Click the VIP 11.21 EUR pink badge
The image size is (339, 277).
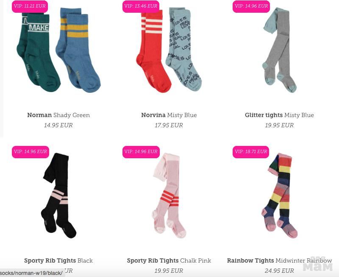click(x=30, y=6)
